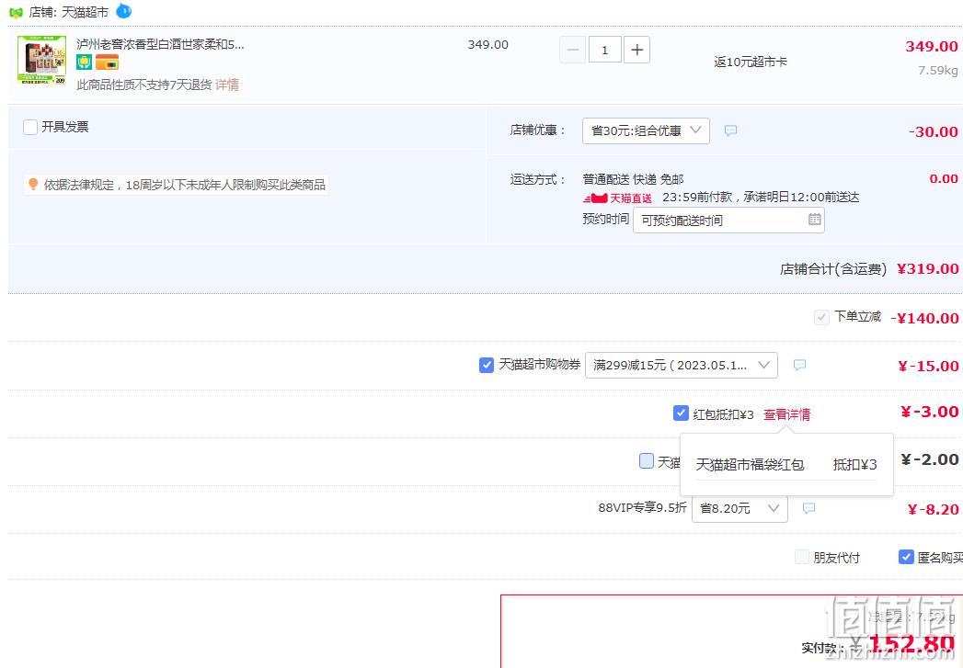Screen dimensions: 963x668
Task: Open the 泸州老窖 product thumbnail
Action: coord(41,60)
